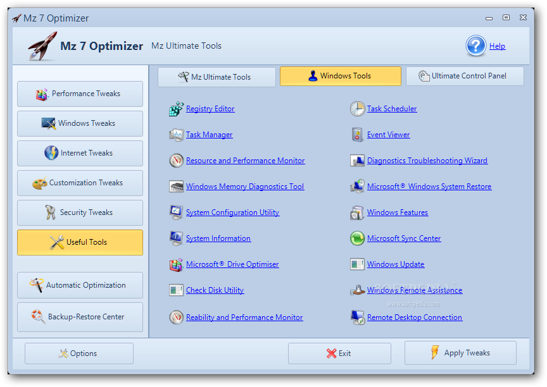
Task: Open Backup-Restore Center
Action: (80, 317)
